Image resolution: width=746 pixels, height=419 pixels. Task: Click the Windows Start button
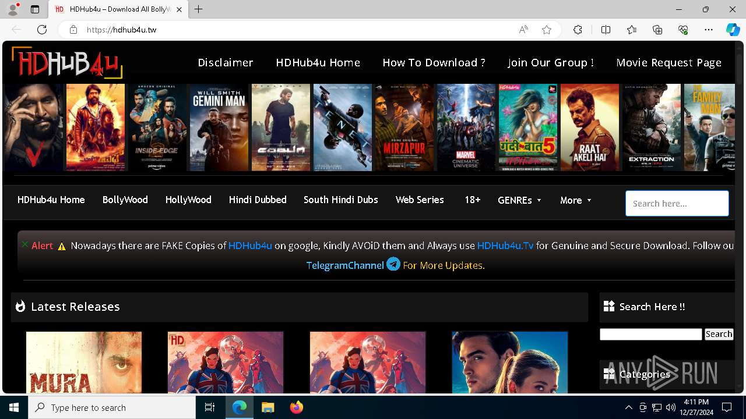pyautogui.click(x=14, y=407)
